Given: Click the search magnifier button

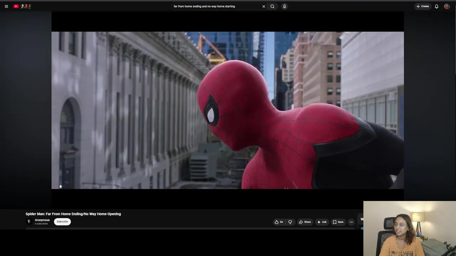Looking at the screenshot, I should pyautogui.click(x=273, y=6).
